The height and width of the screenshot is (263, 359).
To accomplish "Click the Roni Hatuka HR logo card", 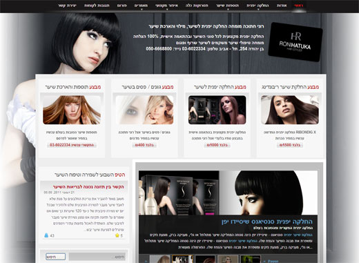I will pyautogui.click(x=295, y=42).
